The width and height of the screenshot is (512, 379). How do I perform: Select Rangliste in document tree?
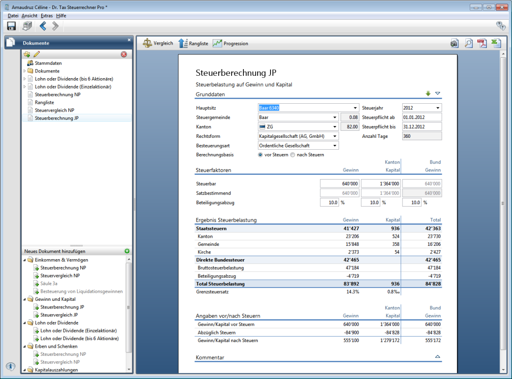[45, 102]
